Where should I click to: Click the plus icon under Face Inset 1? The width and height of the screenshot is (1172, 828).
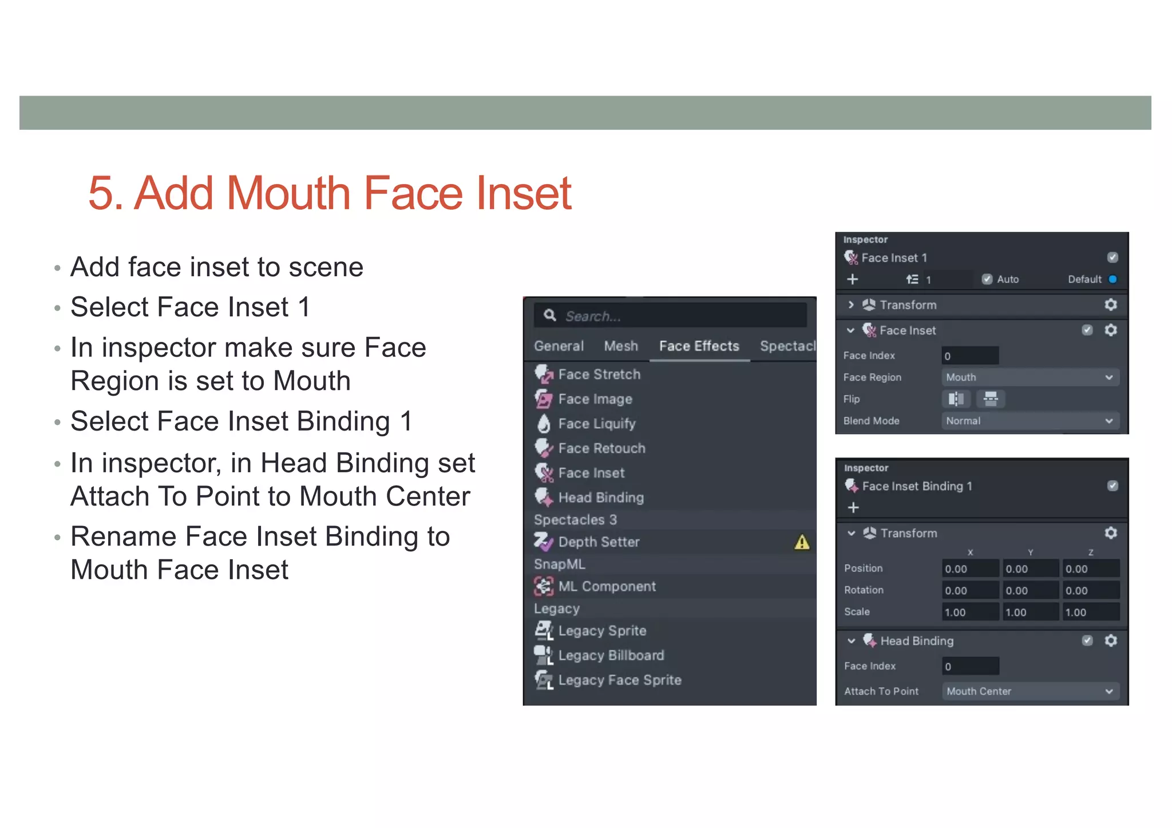click(x=853, y=279)
